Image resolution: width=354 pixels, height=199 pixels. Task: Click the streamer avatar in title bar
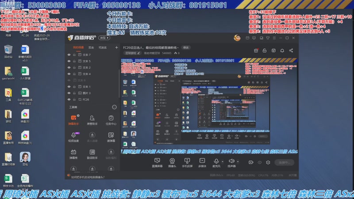click(x=237, y=38)
